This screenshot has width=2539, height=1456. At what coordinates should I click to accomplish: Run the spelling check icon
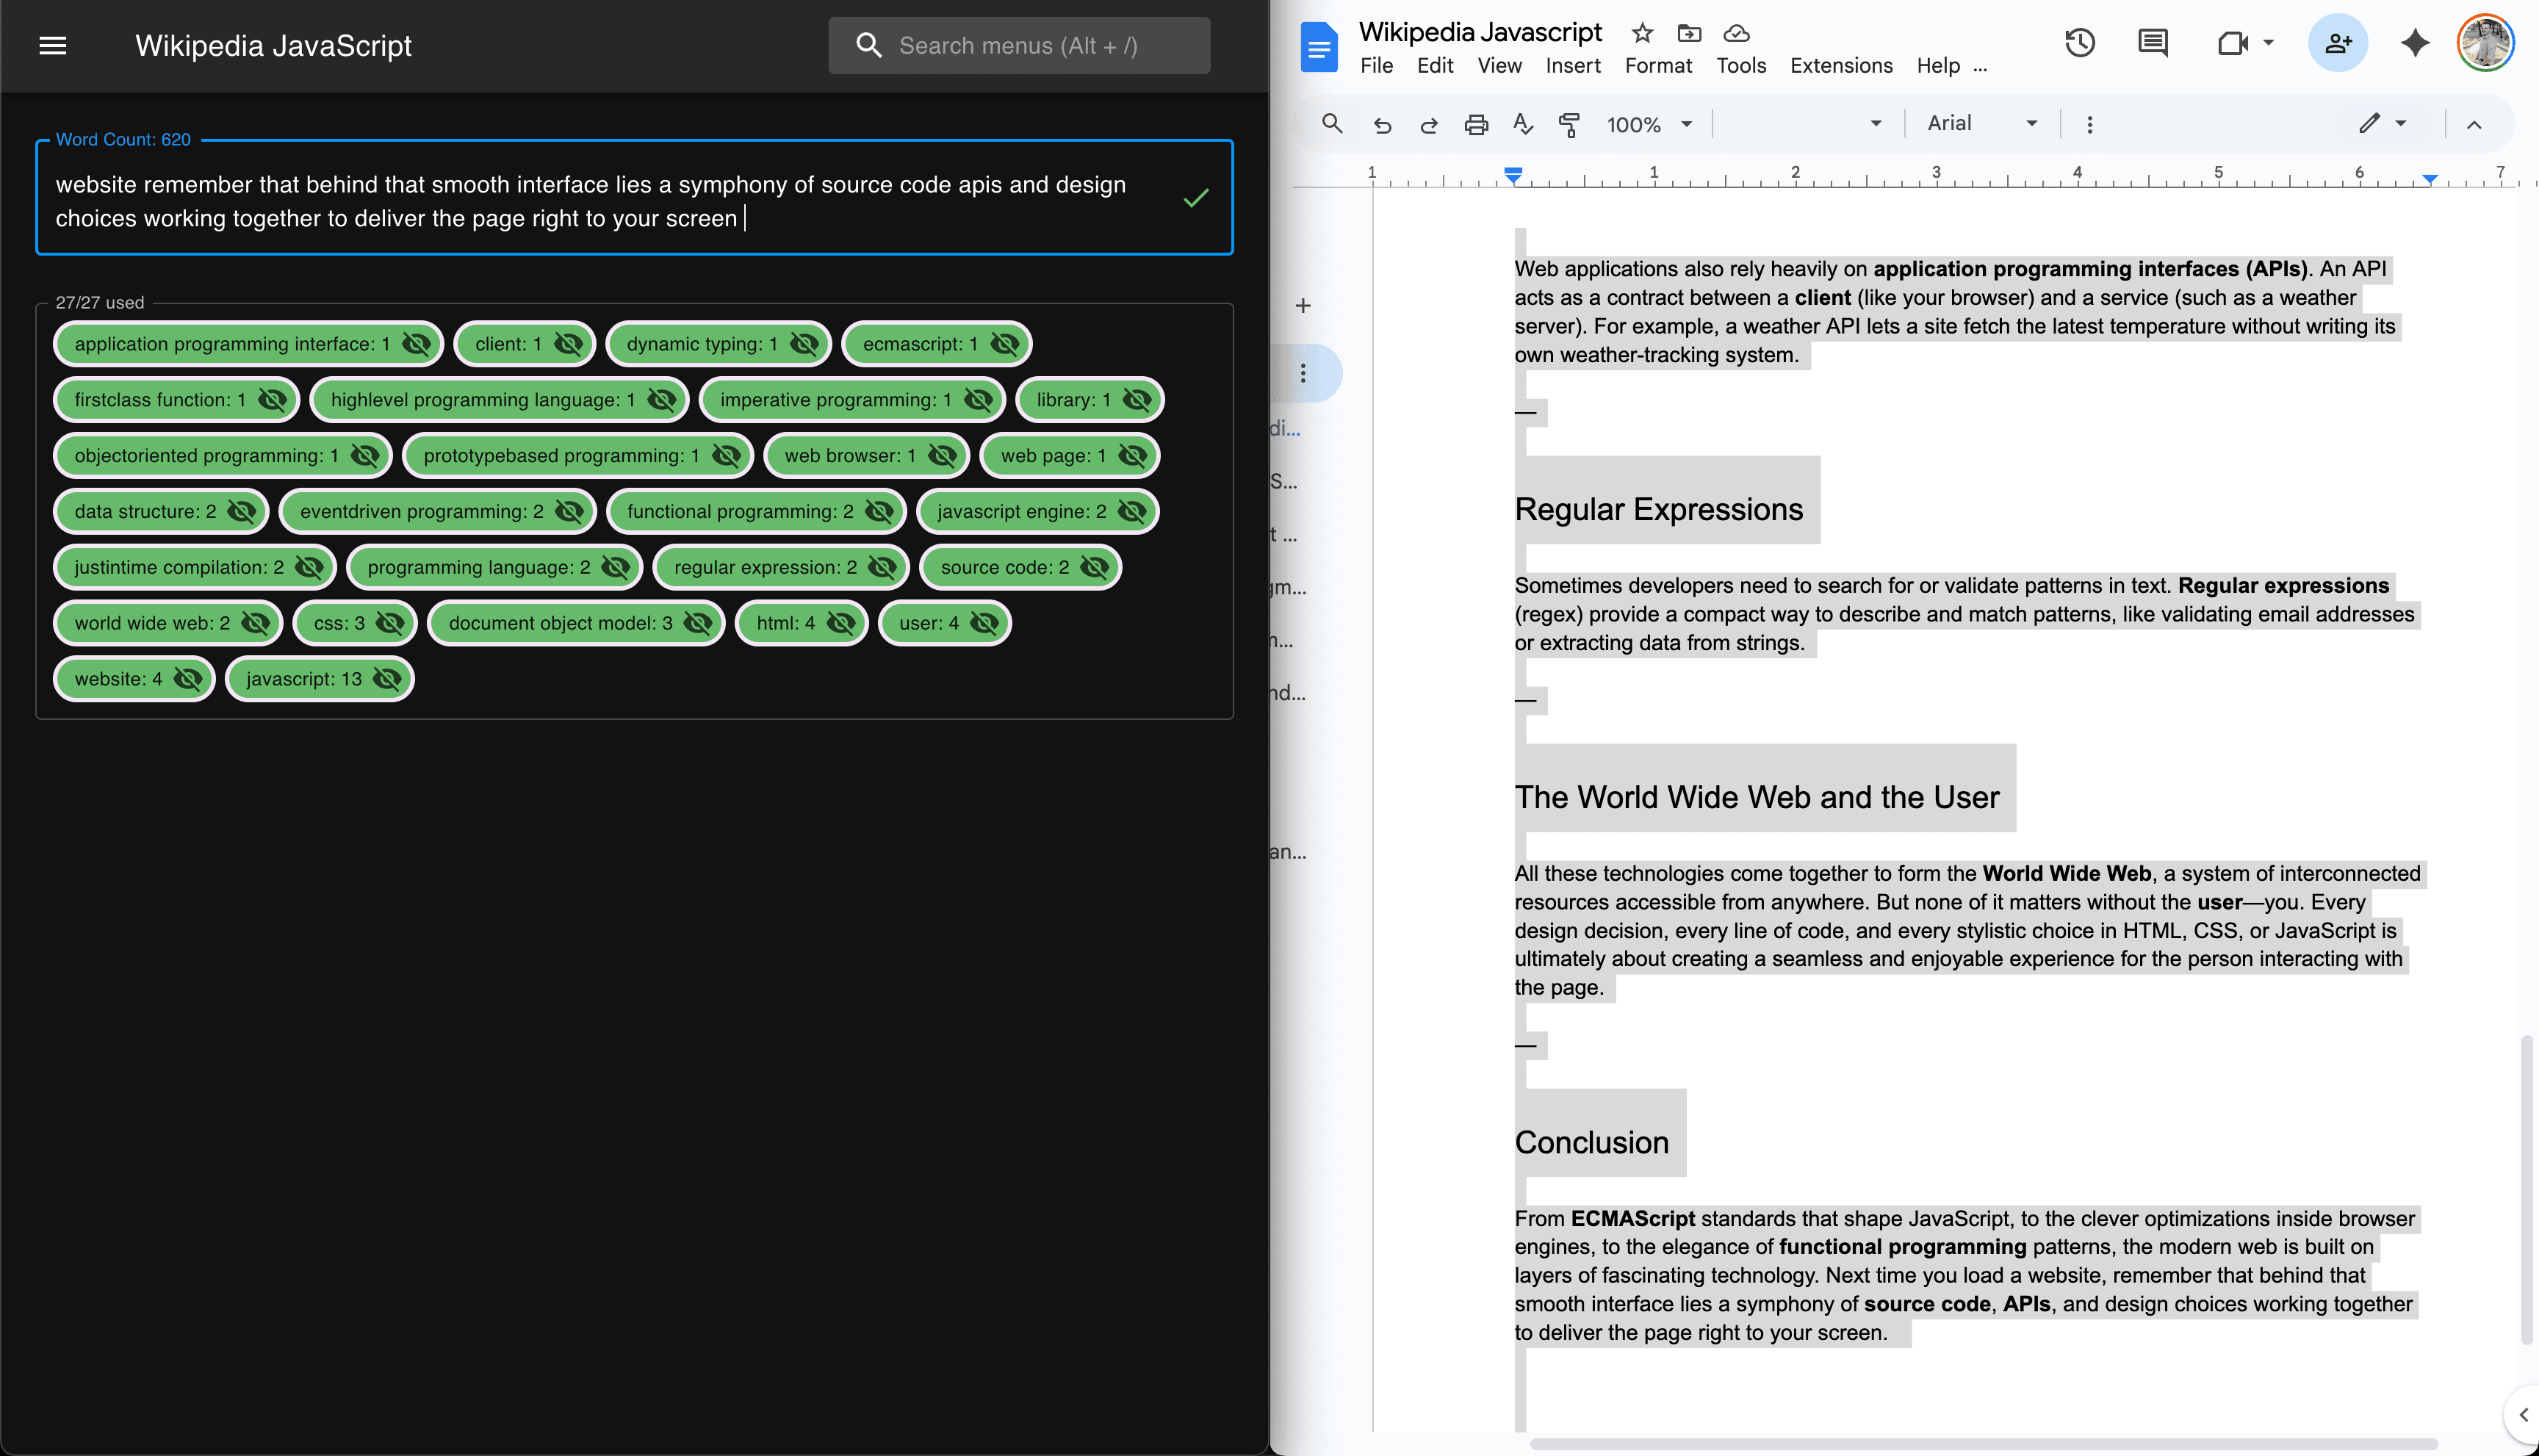tap(1521, 124)
